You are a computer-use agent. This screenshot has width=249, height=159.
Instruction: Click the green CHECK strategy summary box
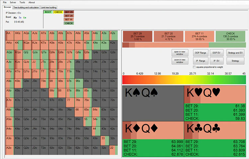230,36
